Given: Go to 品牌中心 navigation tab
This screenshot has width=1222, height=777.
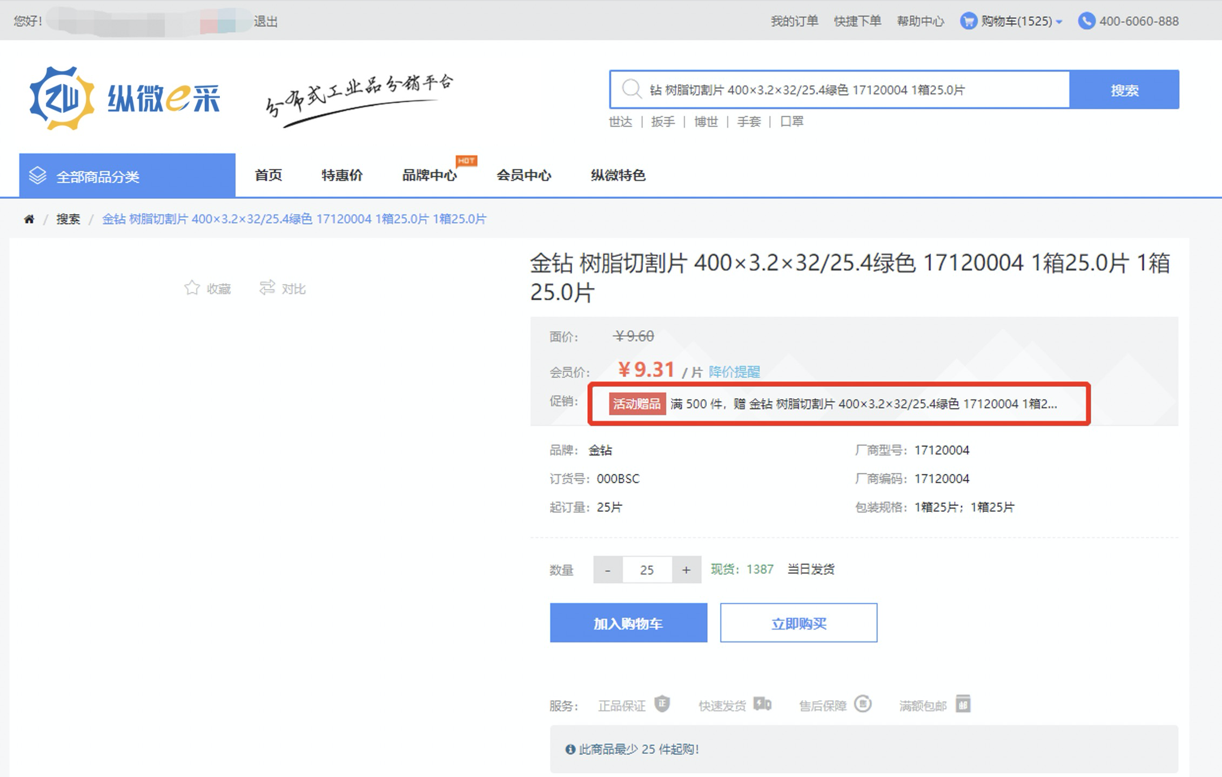Looking at the screenshot, I should (x=429, y=175).
